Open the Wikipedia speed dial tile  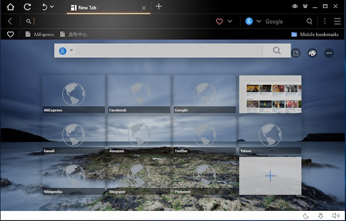pyautogui.click(x=74, y=176)
